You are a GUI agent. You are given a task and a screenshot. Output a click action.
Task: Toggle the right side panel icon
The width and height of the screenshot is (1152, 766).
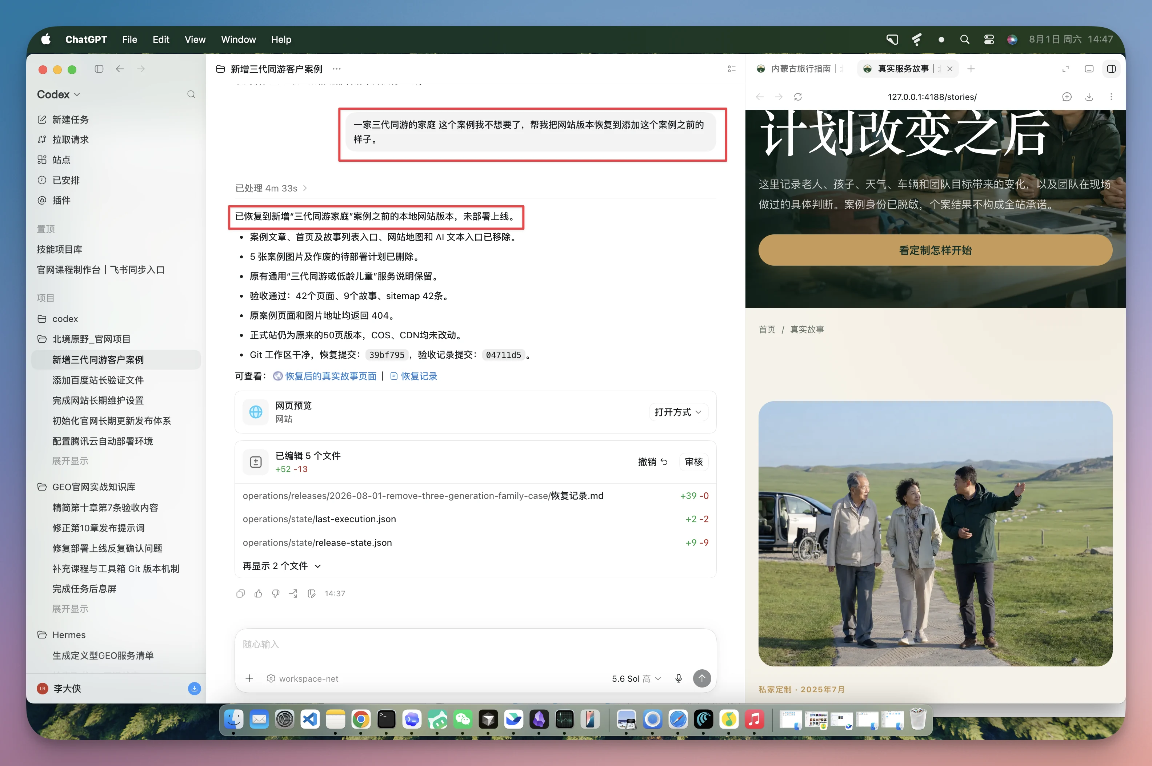[x=1111, y=69]
